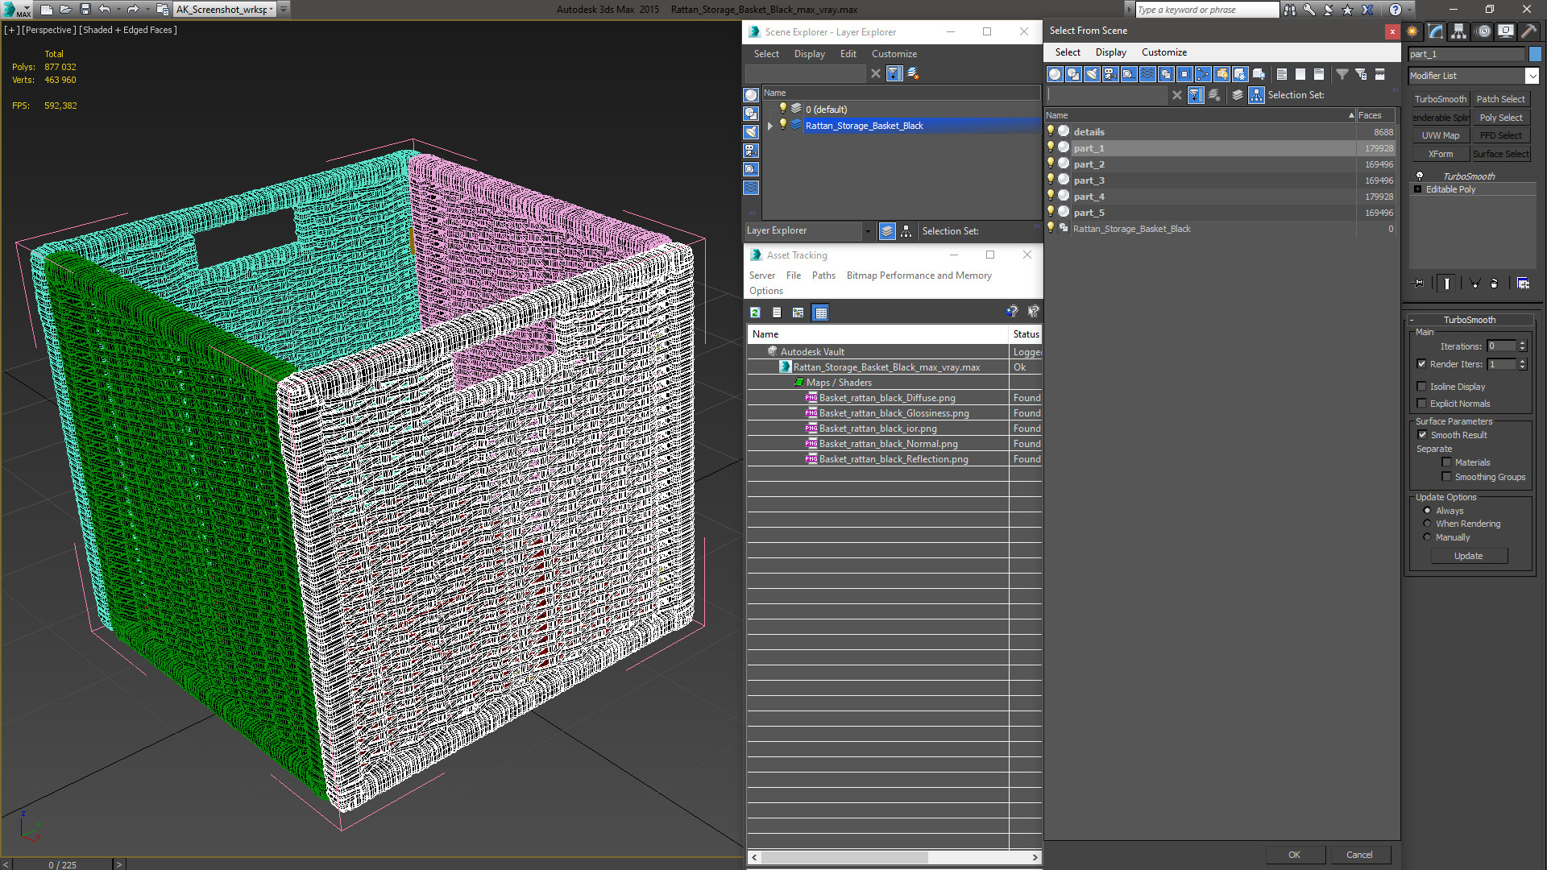1547x870 pixels.
Task: Click Name column sort arrow in Select From Scene
Action: 1351,116
